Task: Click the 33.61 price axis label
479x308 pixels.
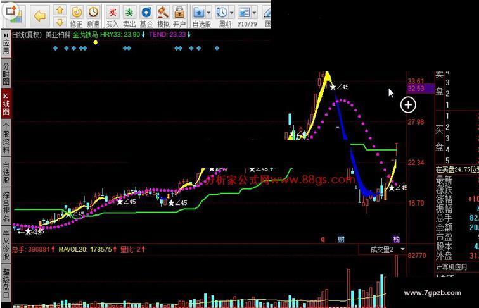Action: 416,81
